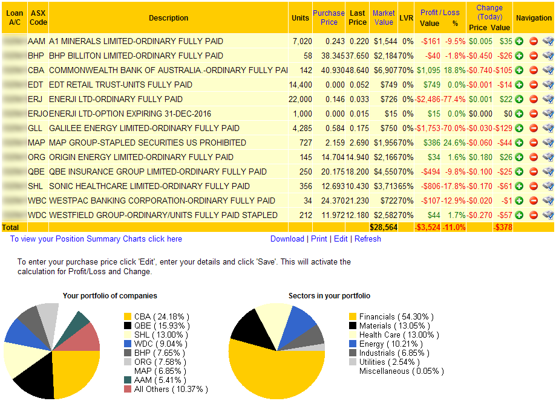The height and width of the screenshot is (401, 556).
Task: Click the 'MAP GROUP-STAPLED SECURITIES US PROHIBITED' description
Action: pyautogui.click(x=148, y=143)
